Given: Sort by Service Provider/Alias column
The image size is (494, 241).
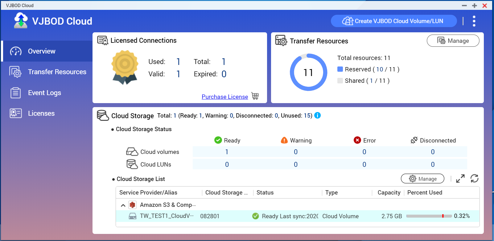Looking at the screenshot, I should pos(148,192).
